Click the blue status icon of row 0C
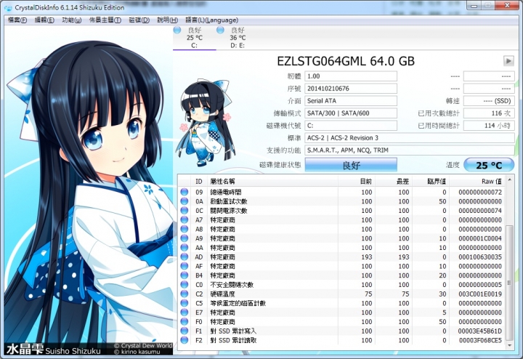The width and height of the screenshot is (523, 359). point(184,211)
